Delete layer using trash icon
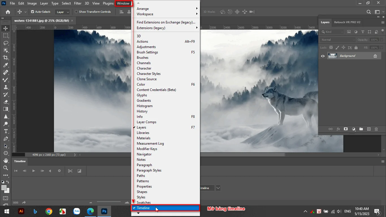This screenshot has width=386, height=217. point(376,129)
